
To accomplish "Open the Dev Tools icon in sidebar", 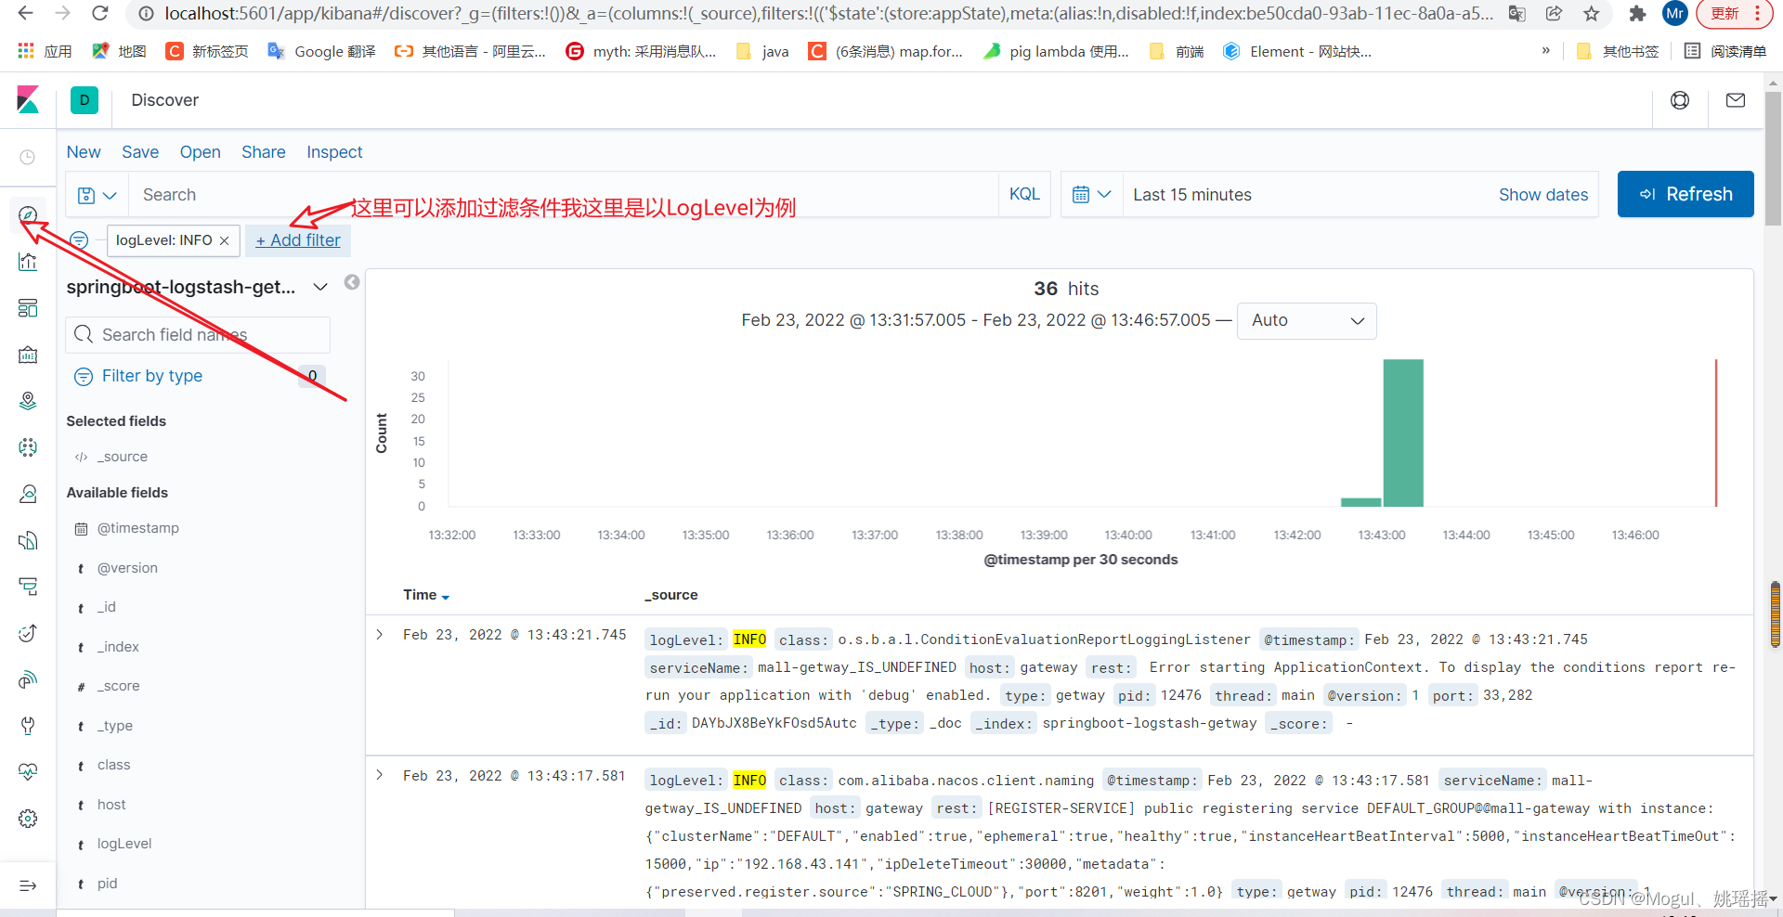I will tap(28, 726).
